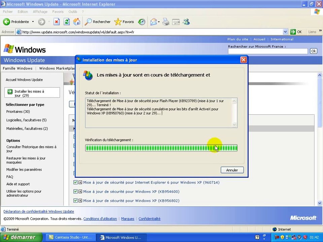
Task: Open Modifier les paramètres option
Action: click(x=24, y=169)
